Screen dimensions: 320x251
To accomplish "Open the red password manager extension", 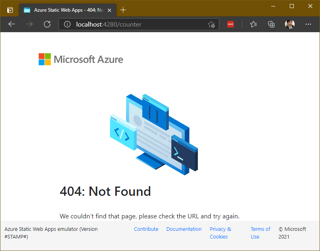I will point(231,24).
